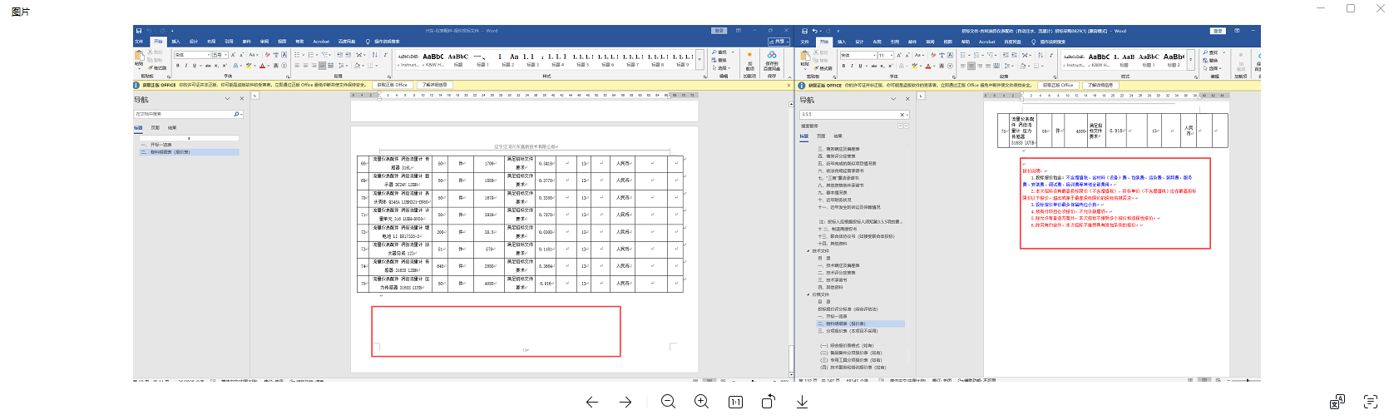
Task: Open the translate image tool icon
Action: coord(1337,402)
